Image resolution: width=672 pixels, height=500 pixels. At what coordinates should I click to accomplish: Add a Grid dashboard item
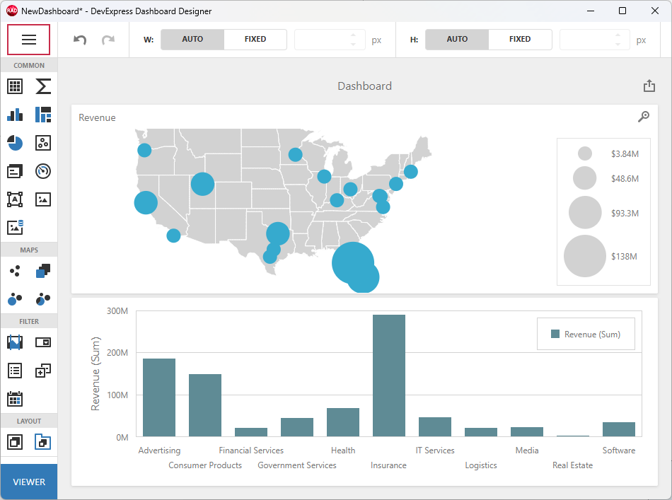tap(14, 86)
